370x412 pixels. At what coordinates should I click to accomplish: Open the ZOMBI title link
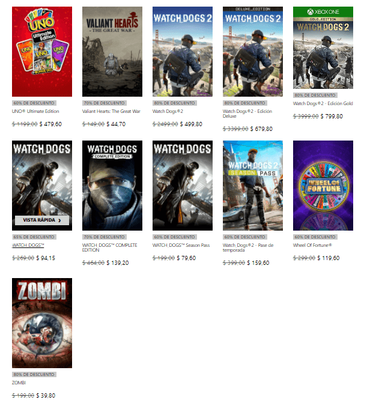(19, 383)
